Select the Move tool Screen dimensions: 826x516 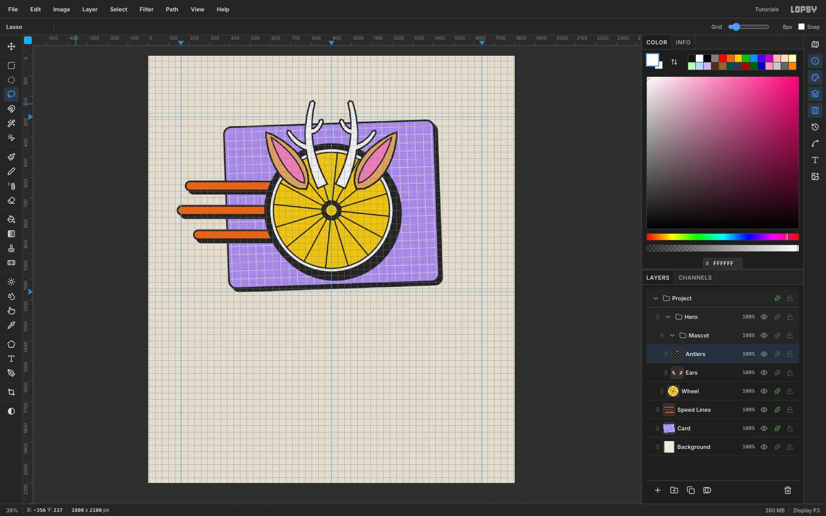point(11,46)
